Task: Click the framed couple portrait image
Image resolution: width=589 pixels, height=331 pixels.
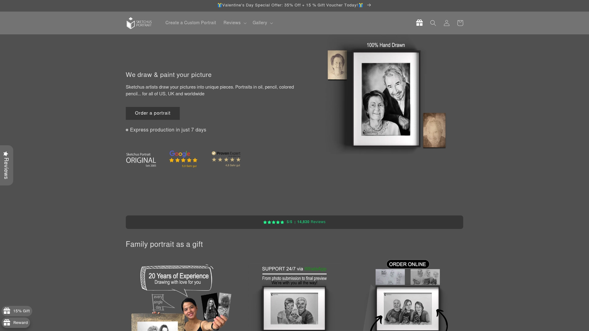Action: click(386, 99)
